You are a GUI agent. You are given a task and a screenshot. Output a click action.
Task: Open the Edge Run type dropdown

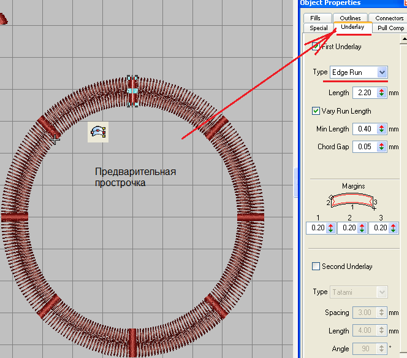click(x=382, y=72)
